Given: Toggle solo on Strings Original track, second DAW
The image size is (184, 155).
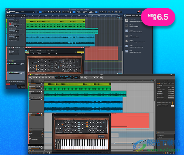Looking at the screenshot, I should (x=40, y=87).
